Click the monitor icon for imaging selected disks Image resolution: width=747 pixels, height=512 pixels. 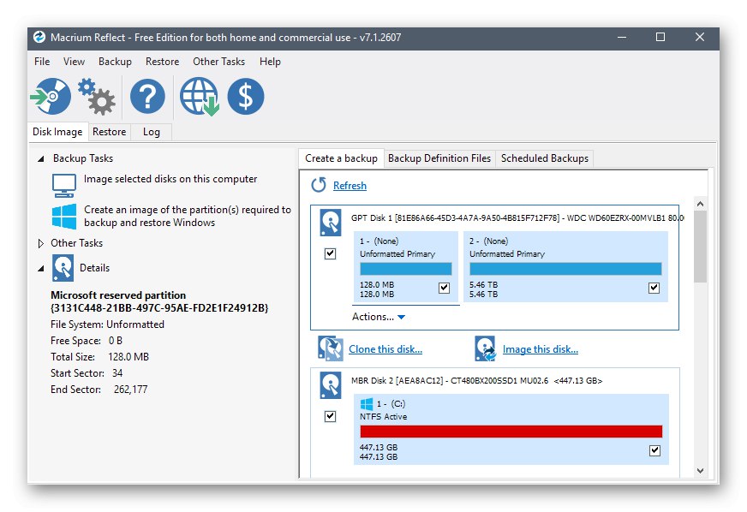64,186
